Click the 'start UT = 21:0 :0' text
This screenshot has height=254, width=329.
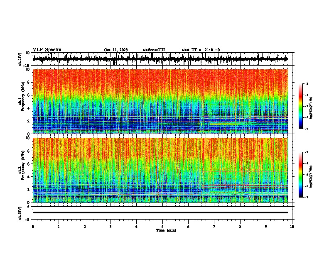point(201,50)
